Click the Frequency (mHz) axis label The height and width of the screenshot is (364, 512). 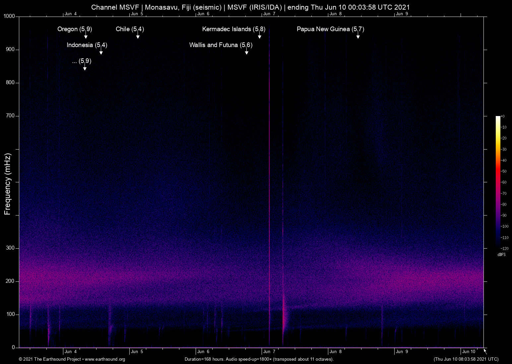point(8,184)
